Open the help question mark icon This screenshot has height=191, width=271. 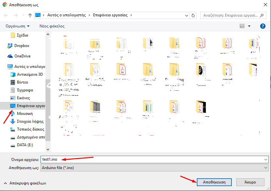point(262,26)
